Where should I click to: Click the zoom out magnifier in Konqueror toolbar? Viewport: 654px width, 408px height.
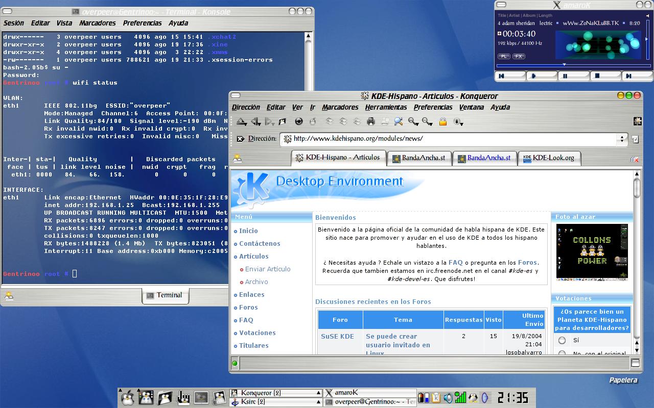pos(427,121)
